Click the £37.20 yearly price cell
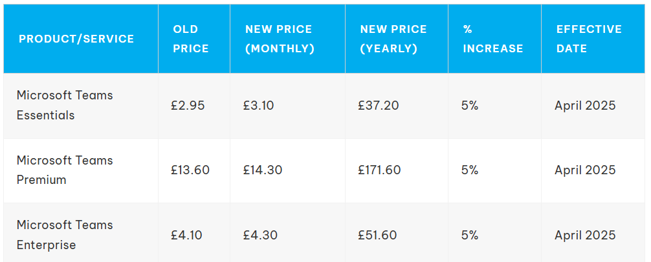Image resolution: width=651 pixels, height=262 pixels. click(x=379, y=105)
